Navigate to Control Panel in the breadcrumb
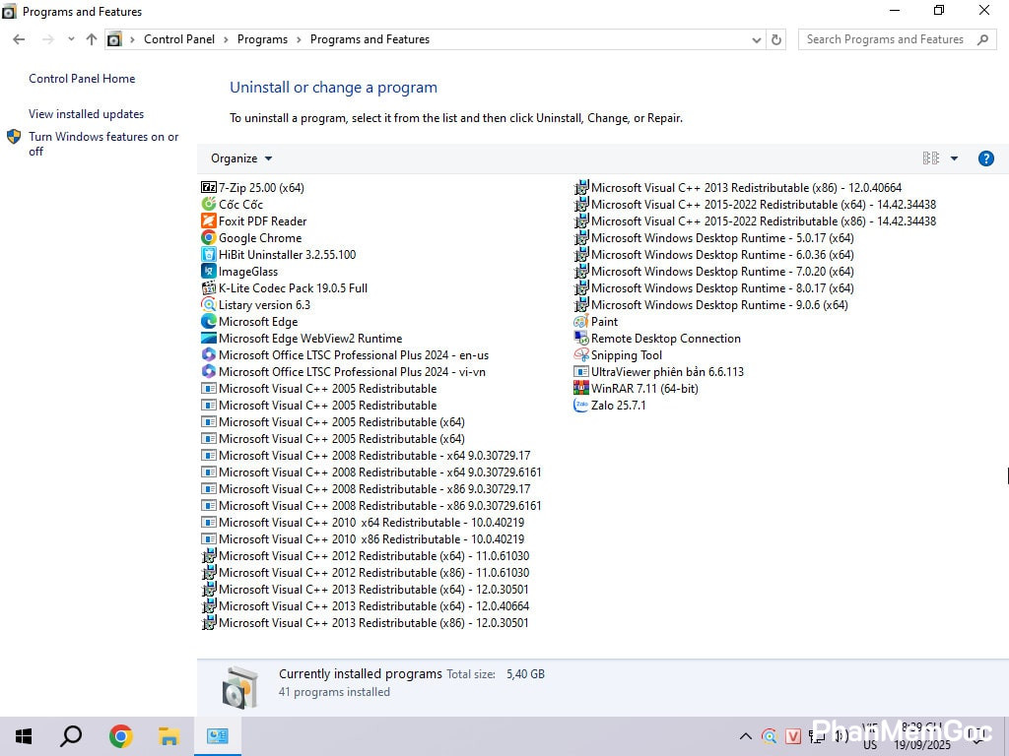 pos(177,39)
